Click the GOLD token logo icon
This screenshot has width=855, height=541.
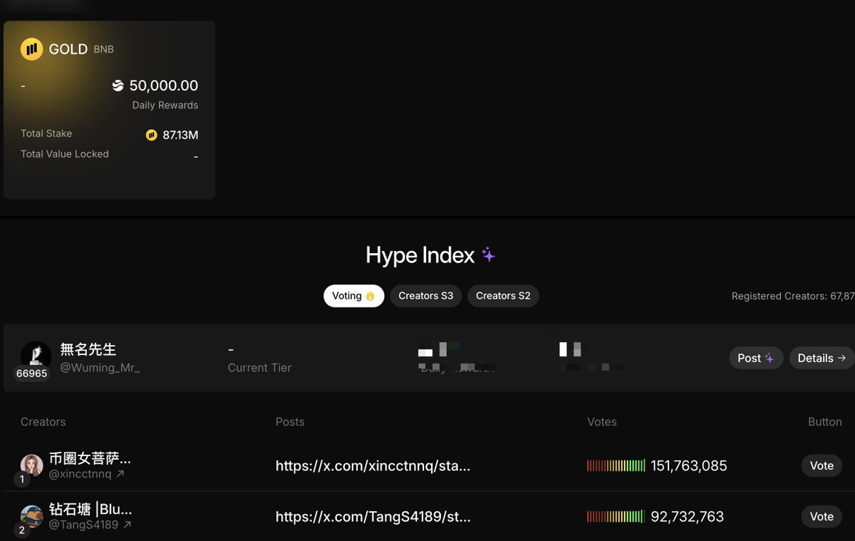coord(32,49)
